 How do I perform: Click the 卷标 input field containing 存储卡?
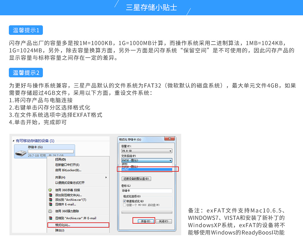pos(147,191)
